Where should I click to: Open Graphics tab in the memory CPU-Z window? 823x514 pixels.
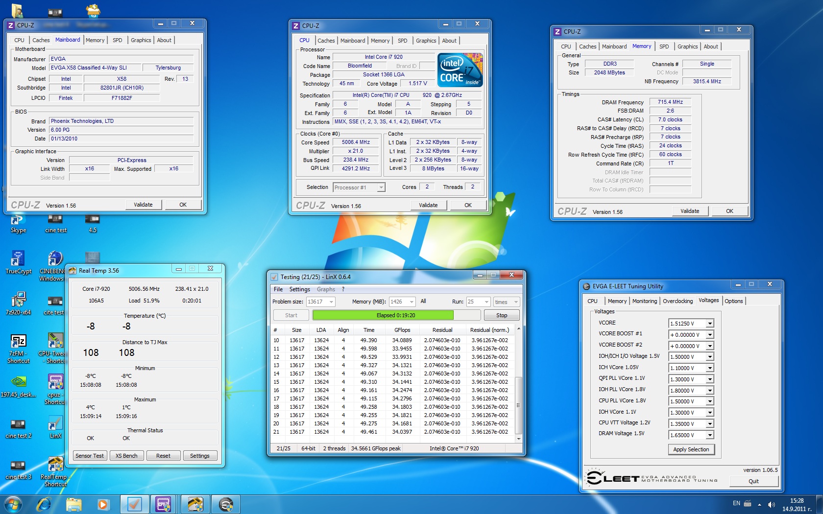687,47
